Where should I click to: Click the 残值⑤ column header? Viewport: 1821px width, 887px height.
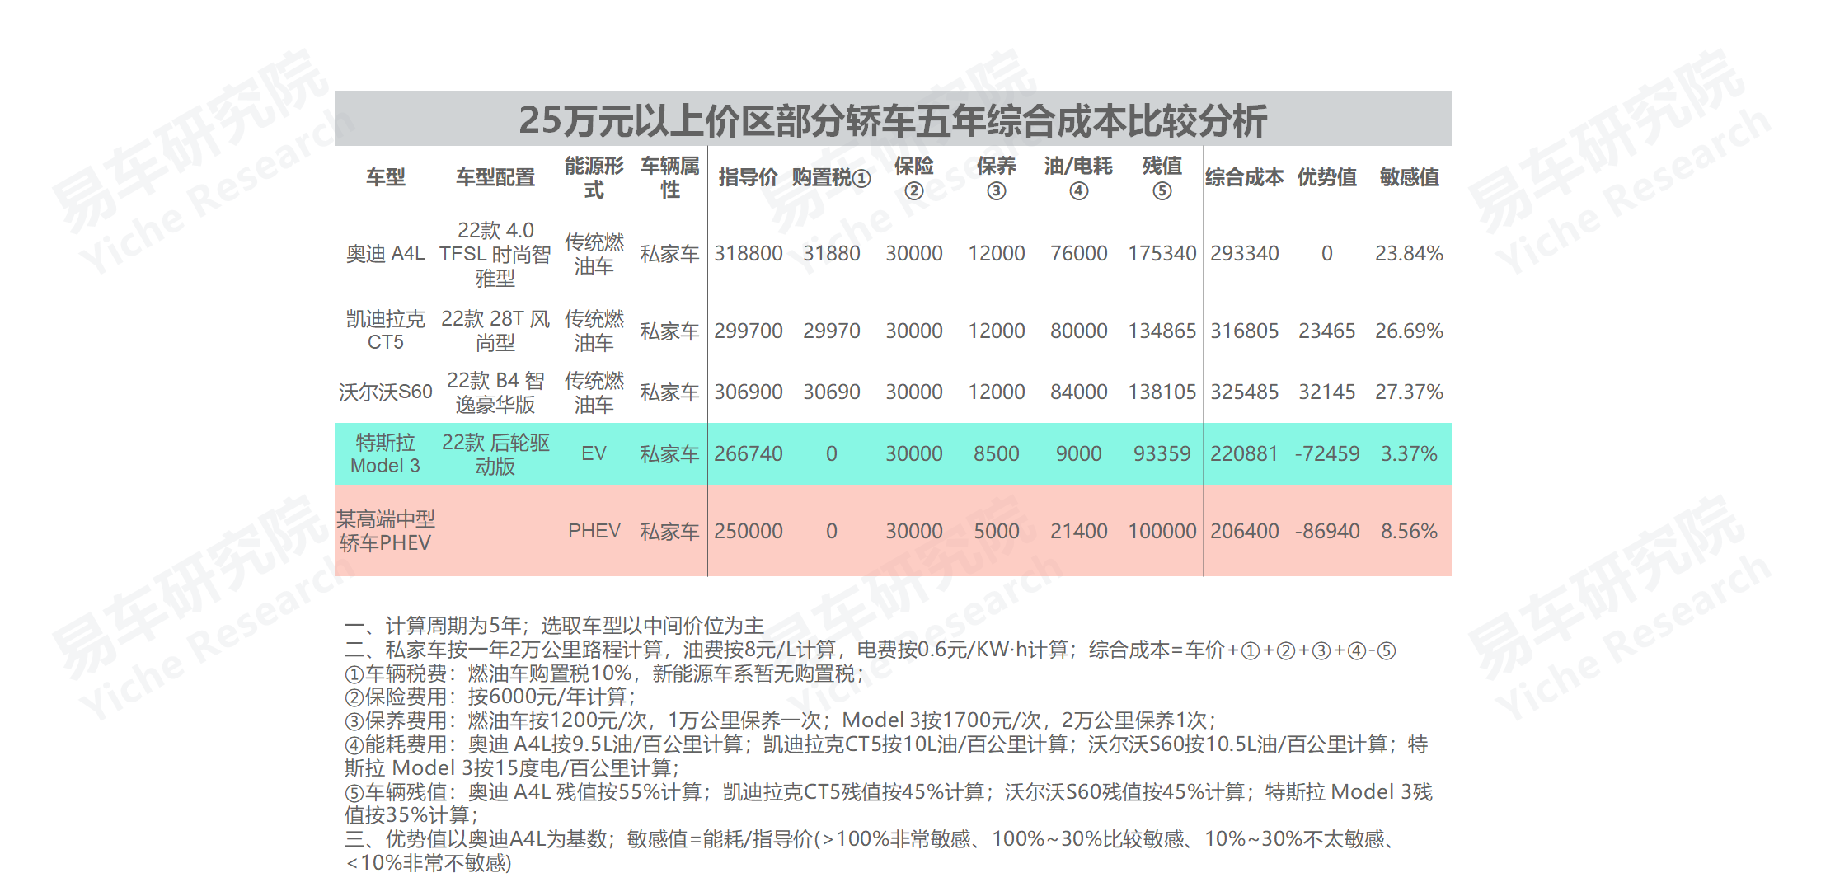coord(1162,177)
